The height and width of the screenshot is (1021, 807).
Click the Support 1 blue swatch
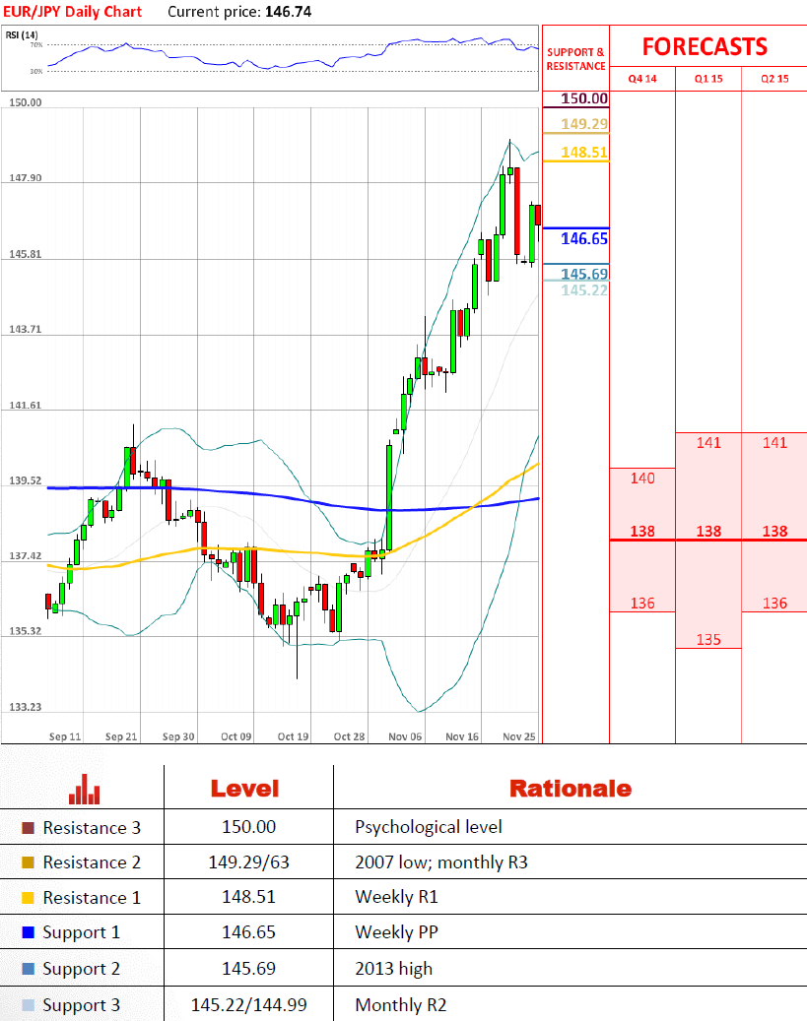[x=28, y=932]
